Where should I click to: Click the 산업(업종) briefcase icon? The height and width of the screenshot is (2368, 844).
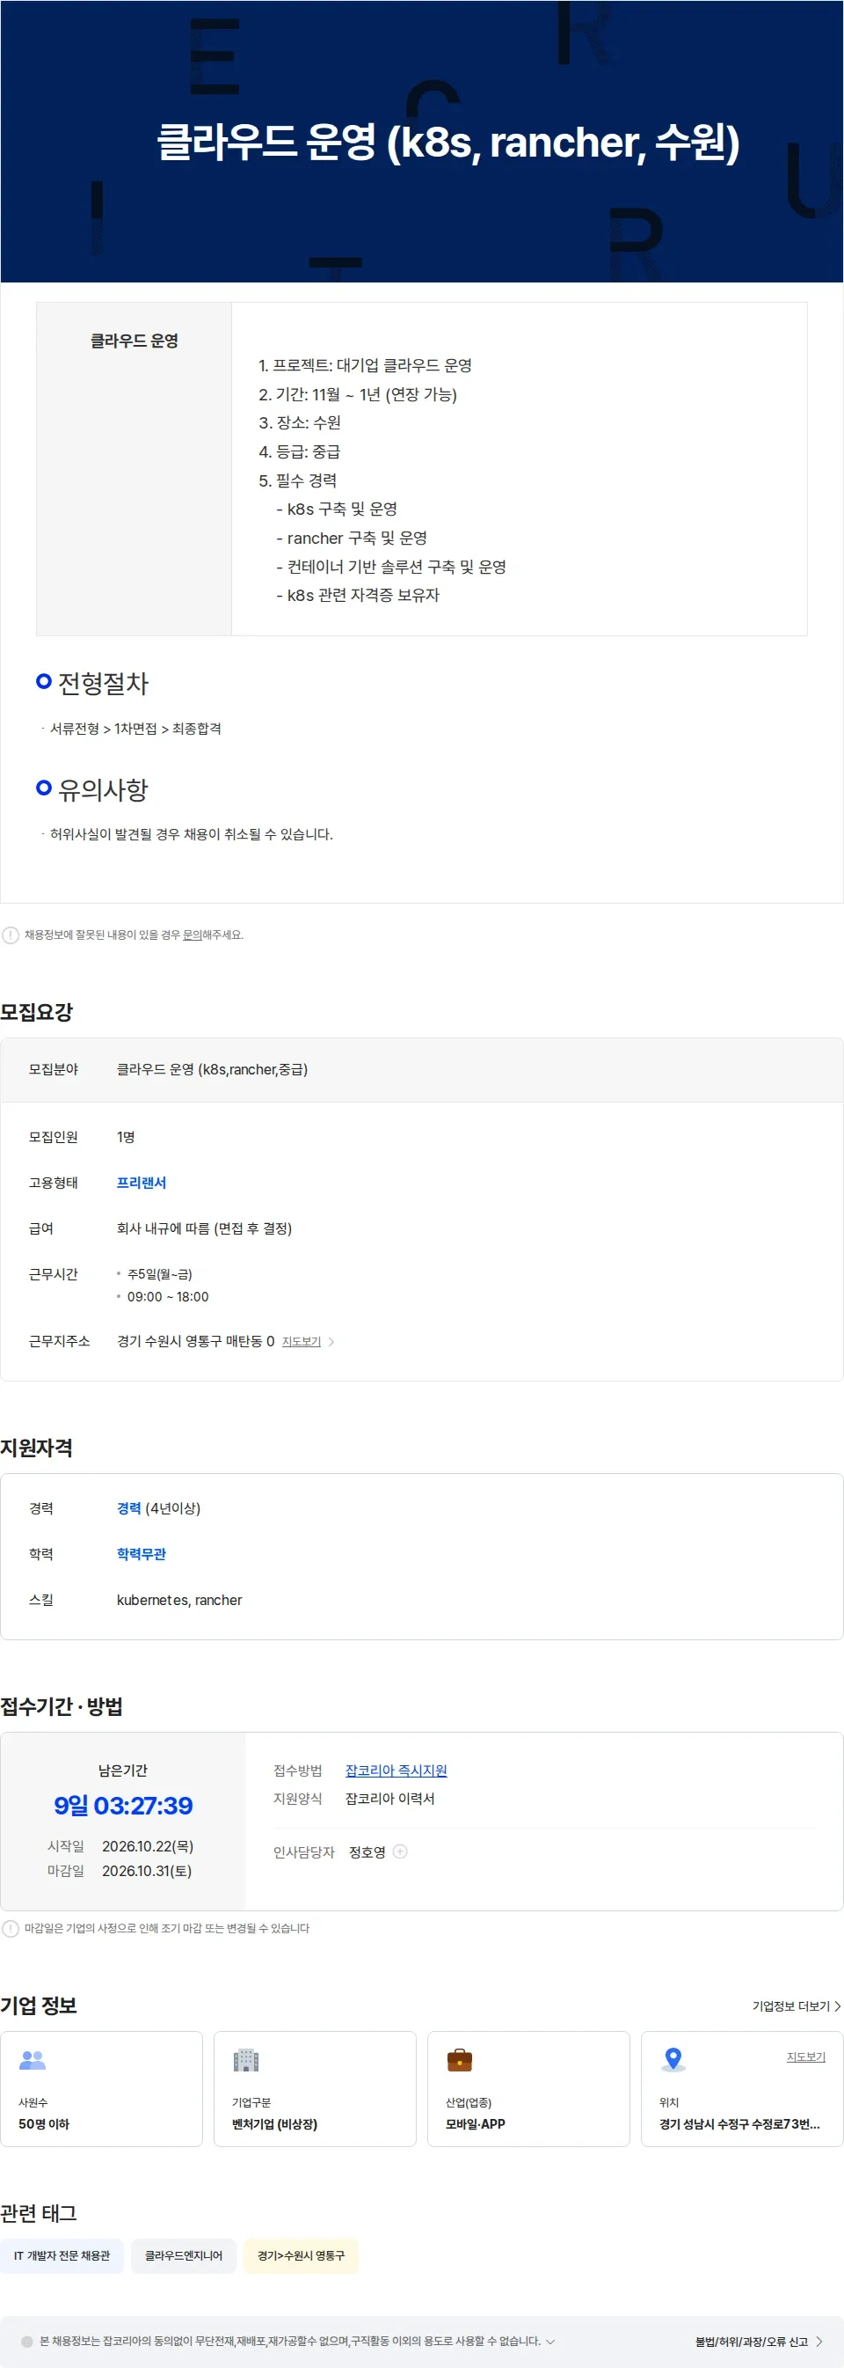[x=459, y=2060]
